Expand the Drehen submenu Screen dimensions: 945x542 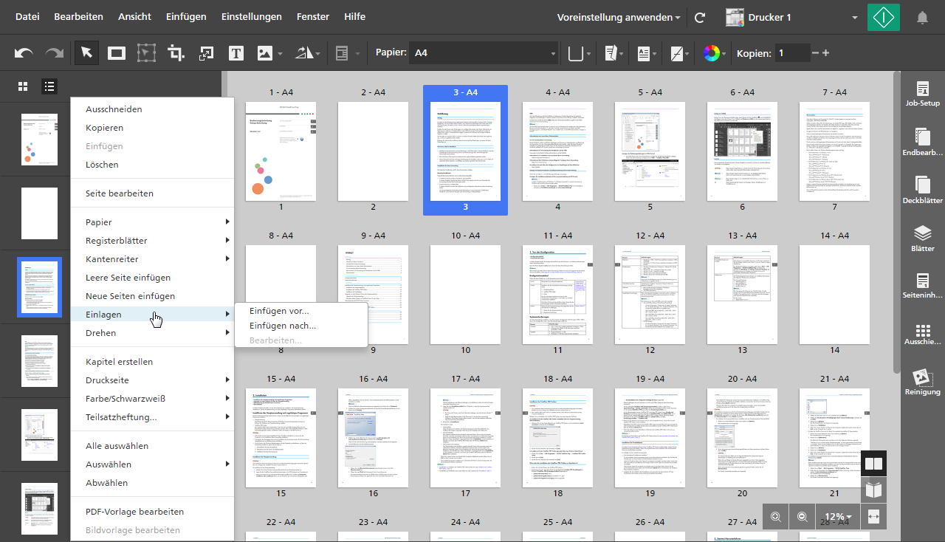click(152, 333)
